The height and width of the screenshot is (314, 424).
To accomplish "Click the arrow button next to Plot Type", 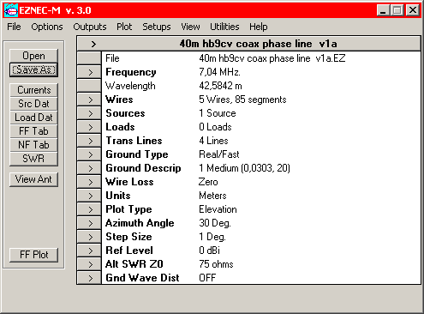I will click(x=89, y=209).
